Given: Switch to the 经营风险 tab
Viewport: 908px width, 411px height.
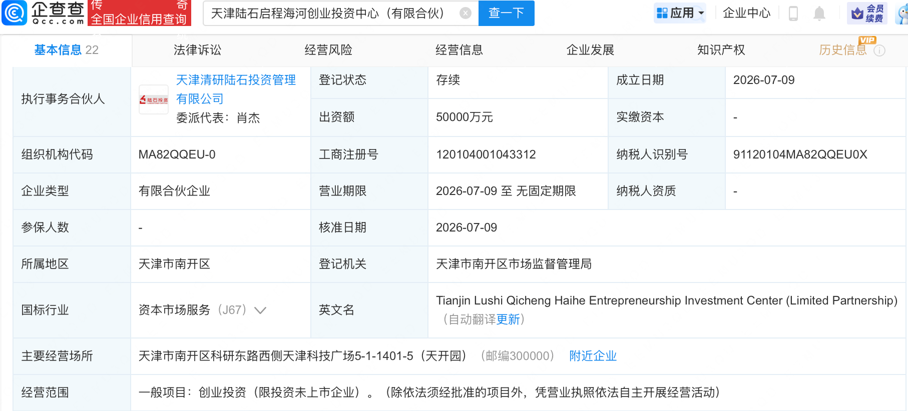Looking at the screenshot, I should [328, 50].
